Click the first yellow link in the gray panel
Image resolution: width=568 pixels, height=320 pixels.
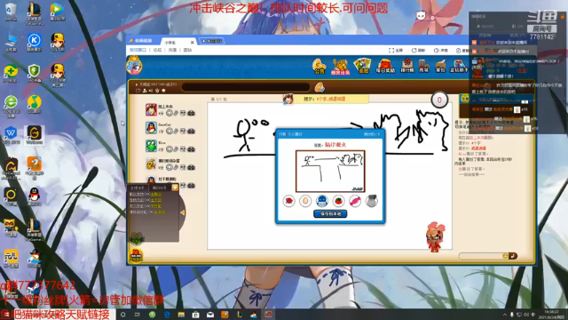point(156,195)
